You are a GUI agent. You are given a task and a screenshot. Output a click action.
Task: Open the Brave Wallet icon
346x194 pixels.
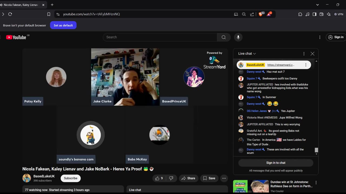pyautogui.click(x=321, y=14)
